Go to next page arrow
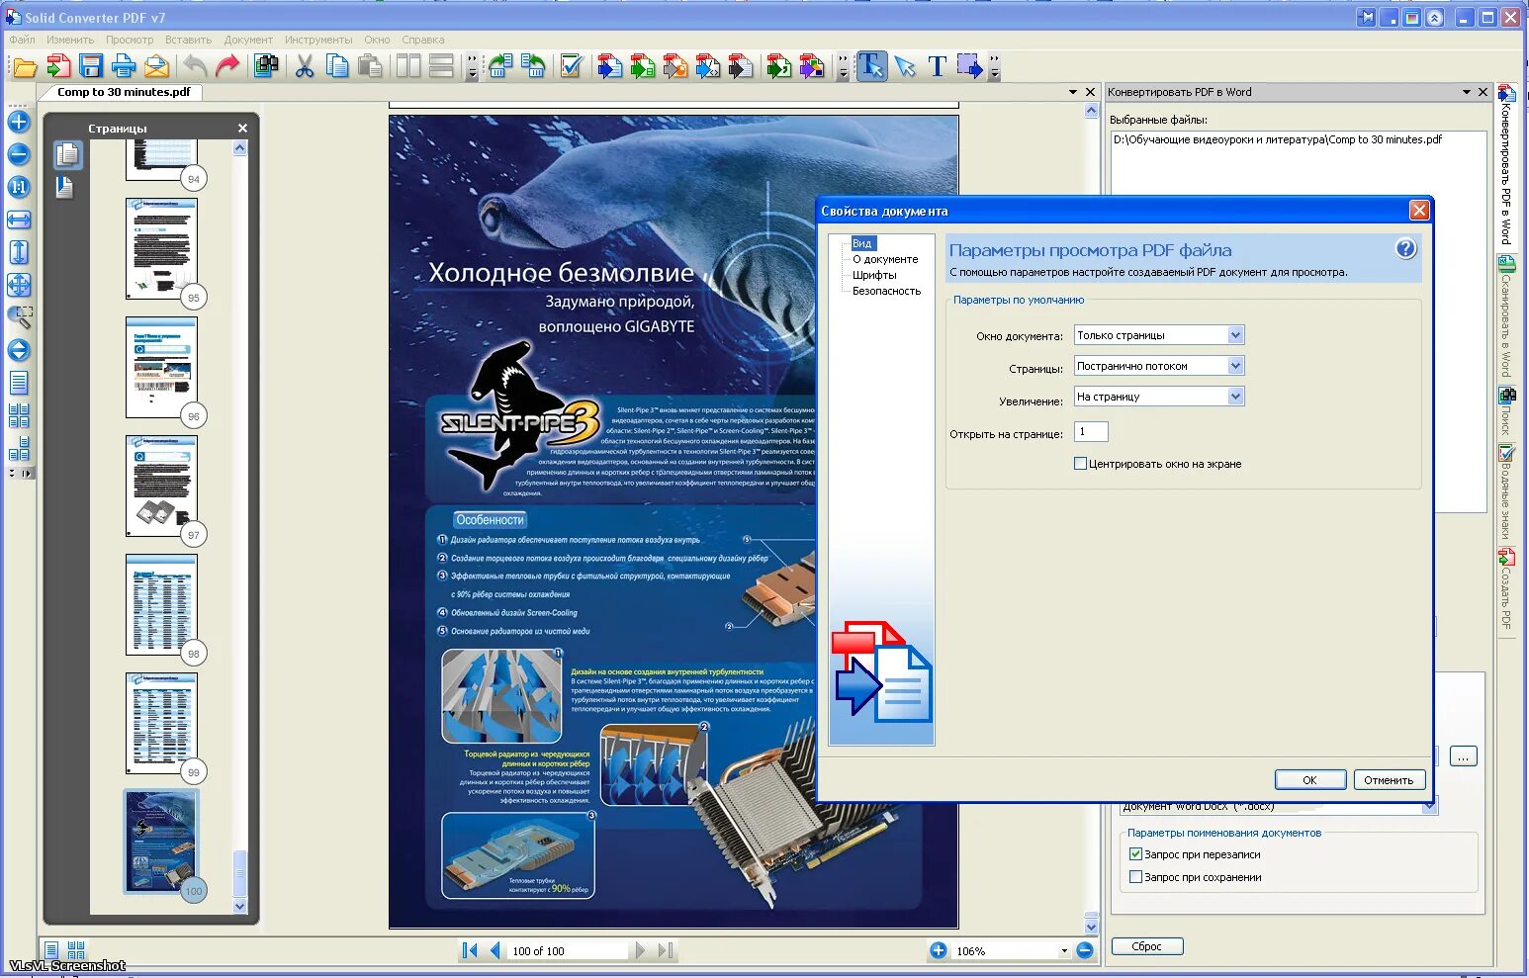The height and width of the screenshot is (978, 1529). pyautogui.click(x=640, y=950)
